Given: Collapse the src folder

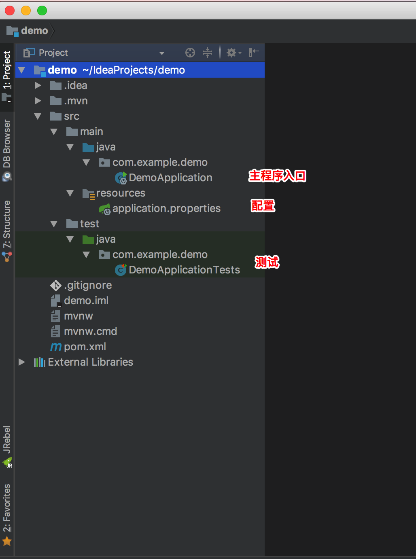Looking at the screenshot, I should tap(38, 116).
